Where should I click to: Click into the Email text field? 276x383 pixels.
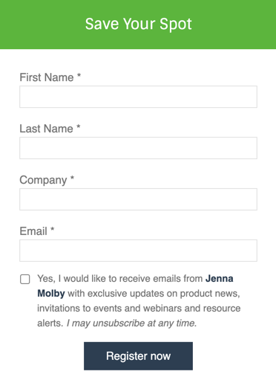click(x=138, y=251)
